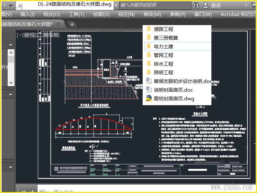The width and height of the screenshot is (257, 193).
Task: Click the 车行道及人行道断面结构图 drawing title
Action: point(94,106)
